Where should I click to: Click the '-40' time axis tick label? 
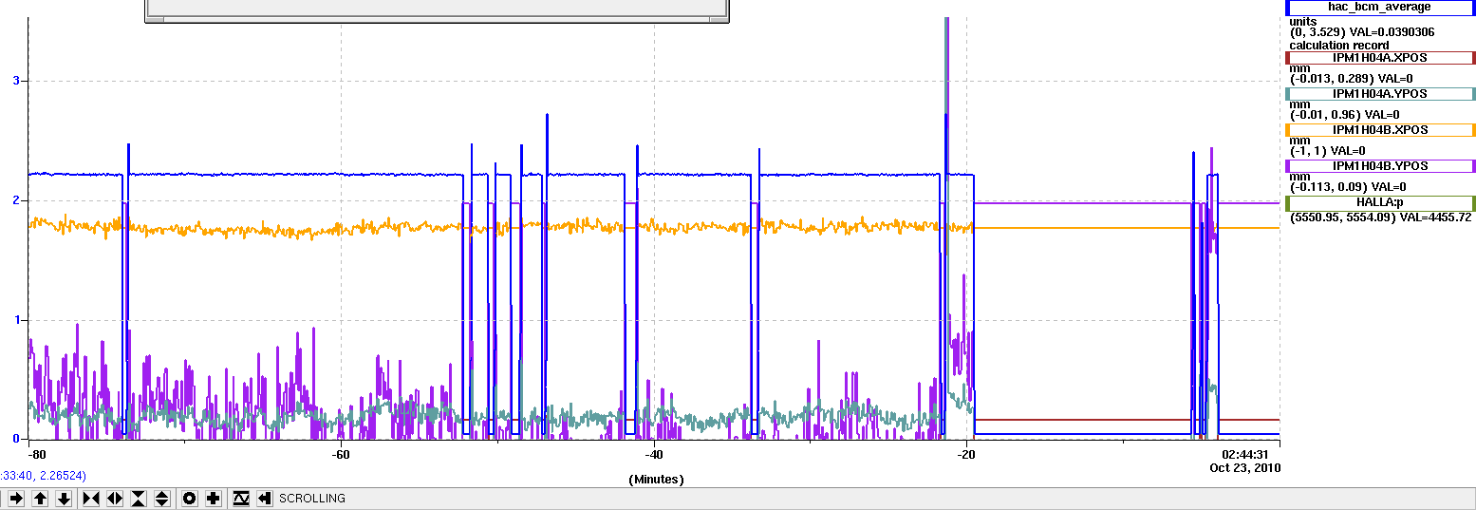point(654,455)
